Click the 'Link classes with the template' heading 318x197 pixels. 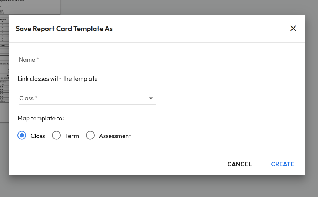58,79
